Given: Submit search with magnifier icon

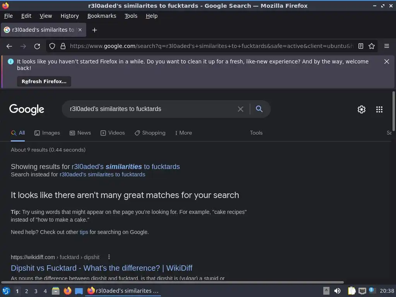Looking at the screenshot, I should [x=259, y=109].
